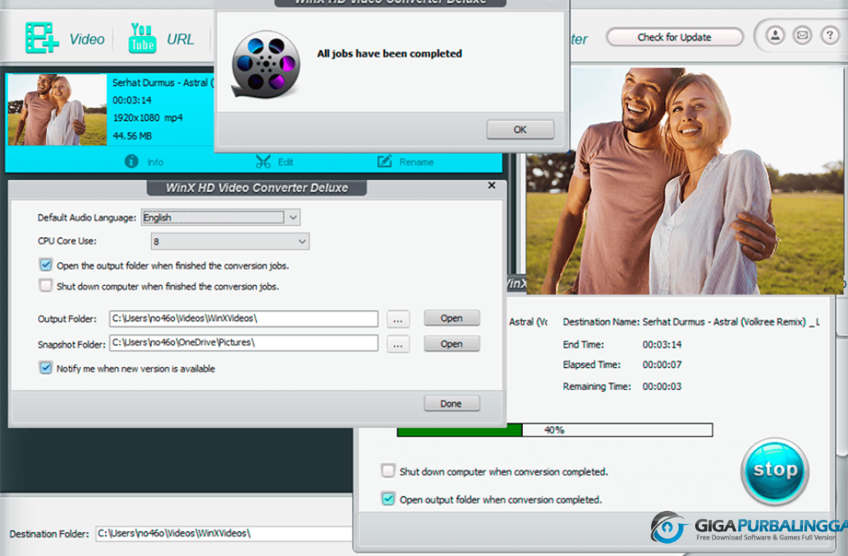Viewport: 848px width, 556px height.
Task: Click the Output Folder path field
Action: (x=243, y=319)
